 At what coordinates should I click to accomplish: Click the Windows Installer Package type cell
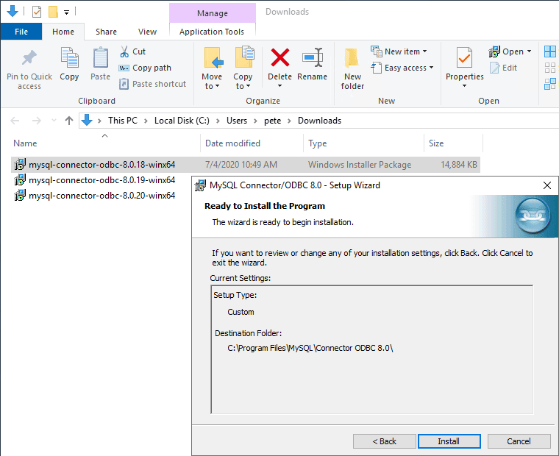(360, 165)
